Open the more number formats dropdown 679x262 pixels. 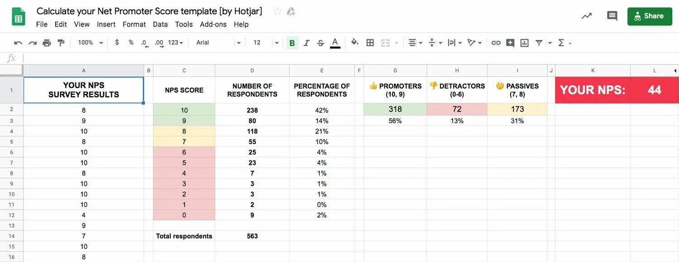click(x=176, y=42)
